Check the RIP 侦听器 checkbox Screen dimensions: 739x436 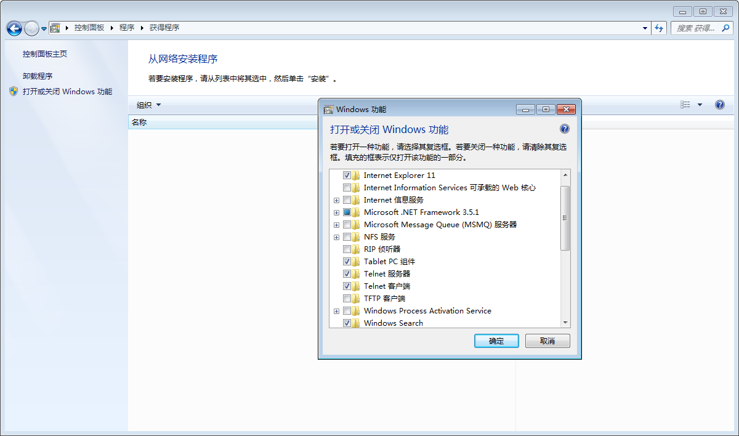tap(347, 249)
